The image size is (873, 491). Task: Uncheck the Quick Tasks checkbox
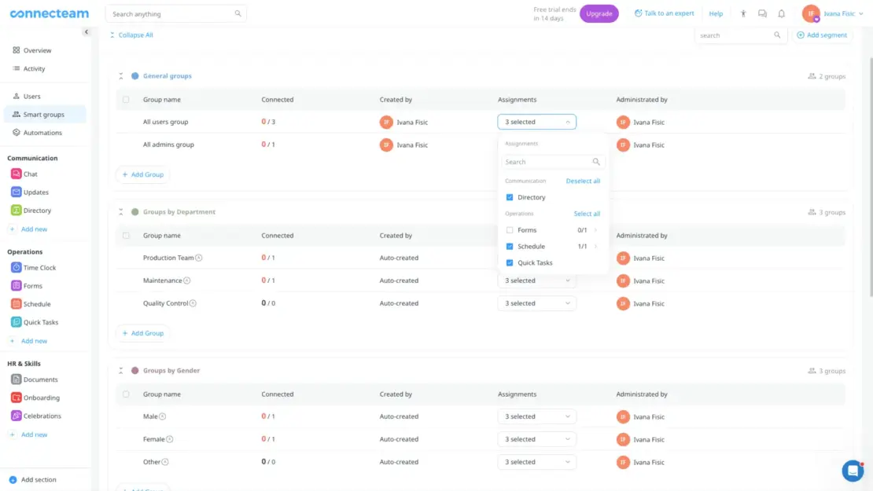[x=510, y=263]
